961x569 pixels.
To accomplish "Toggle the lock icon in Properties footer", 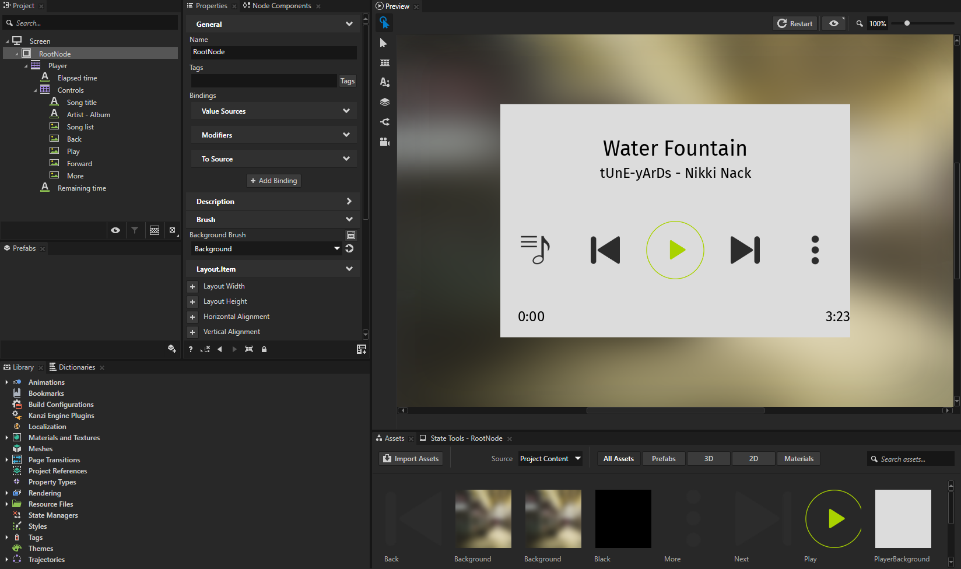I will 264,349.
